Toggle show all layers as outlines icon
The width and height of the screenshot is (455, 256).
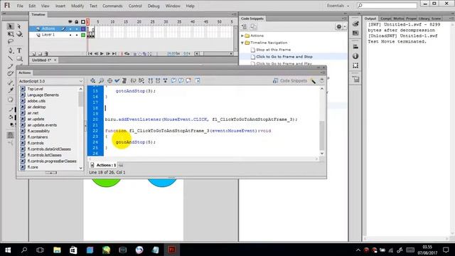click(83, 22)
